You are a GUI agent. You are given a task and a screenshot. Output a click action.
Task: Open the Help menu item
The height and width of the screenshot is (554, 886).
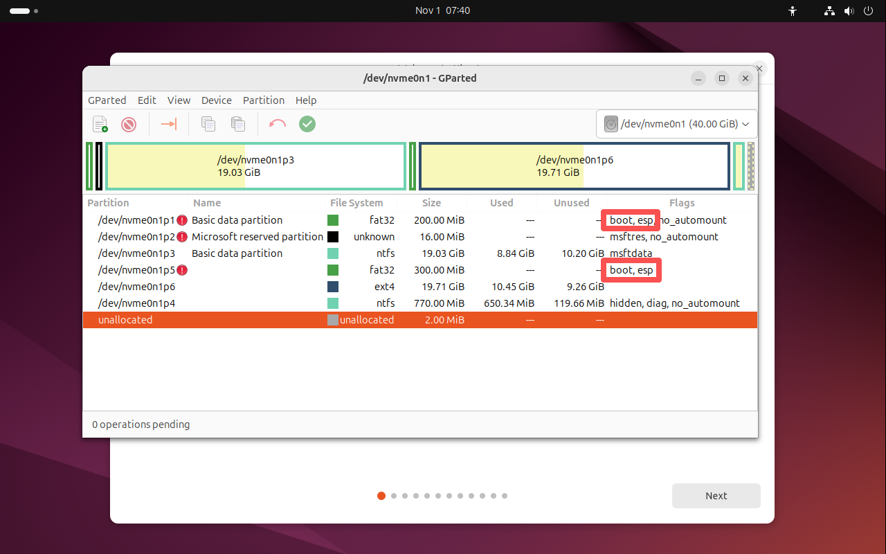(306, 100)
